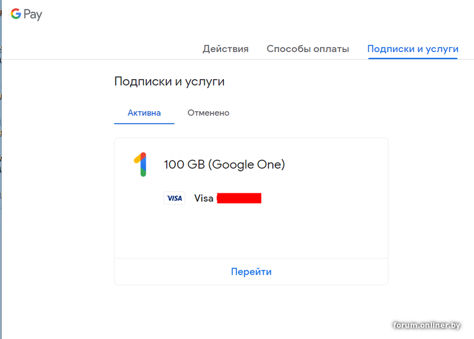Click the red redacted card number block
474x339 pixels.
tap(239, 198)
